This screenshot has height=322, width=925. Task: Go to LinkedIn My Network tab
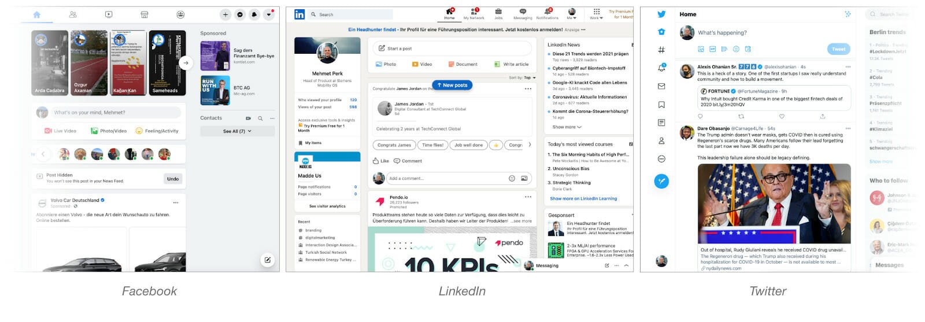tap(474, 13)
